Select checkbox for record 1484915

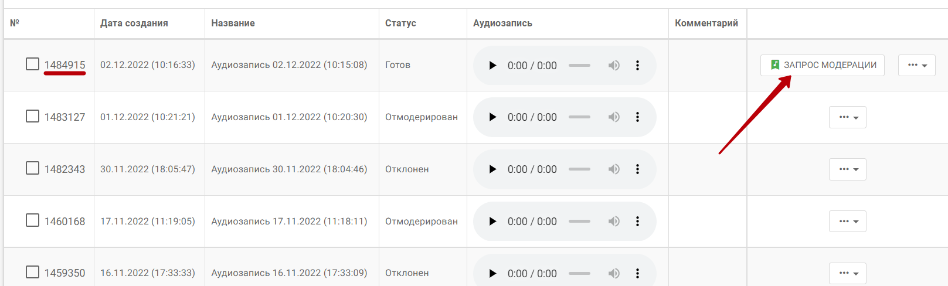click(x=33, y=64)
